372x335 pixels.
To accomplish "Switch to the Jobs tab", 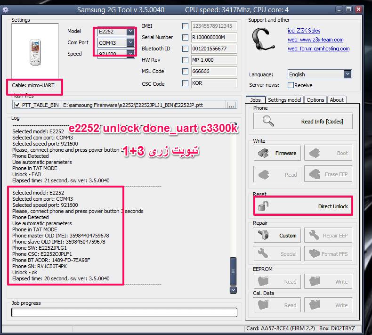I will point(255,100).
